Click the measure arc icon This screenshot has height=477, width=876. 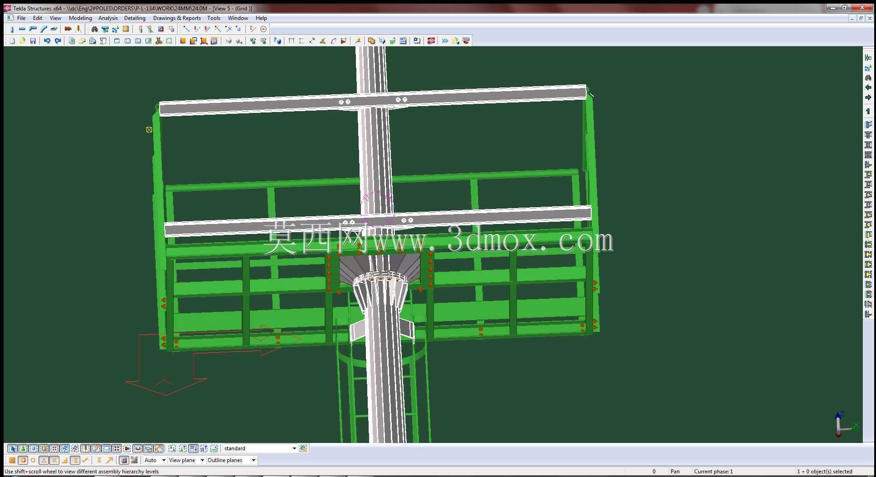pos(334,41)
